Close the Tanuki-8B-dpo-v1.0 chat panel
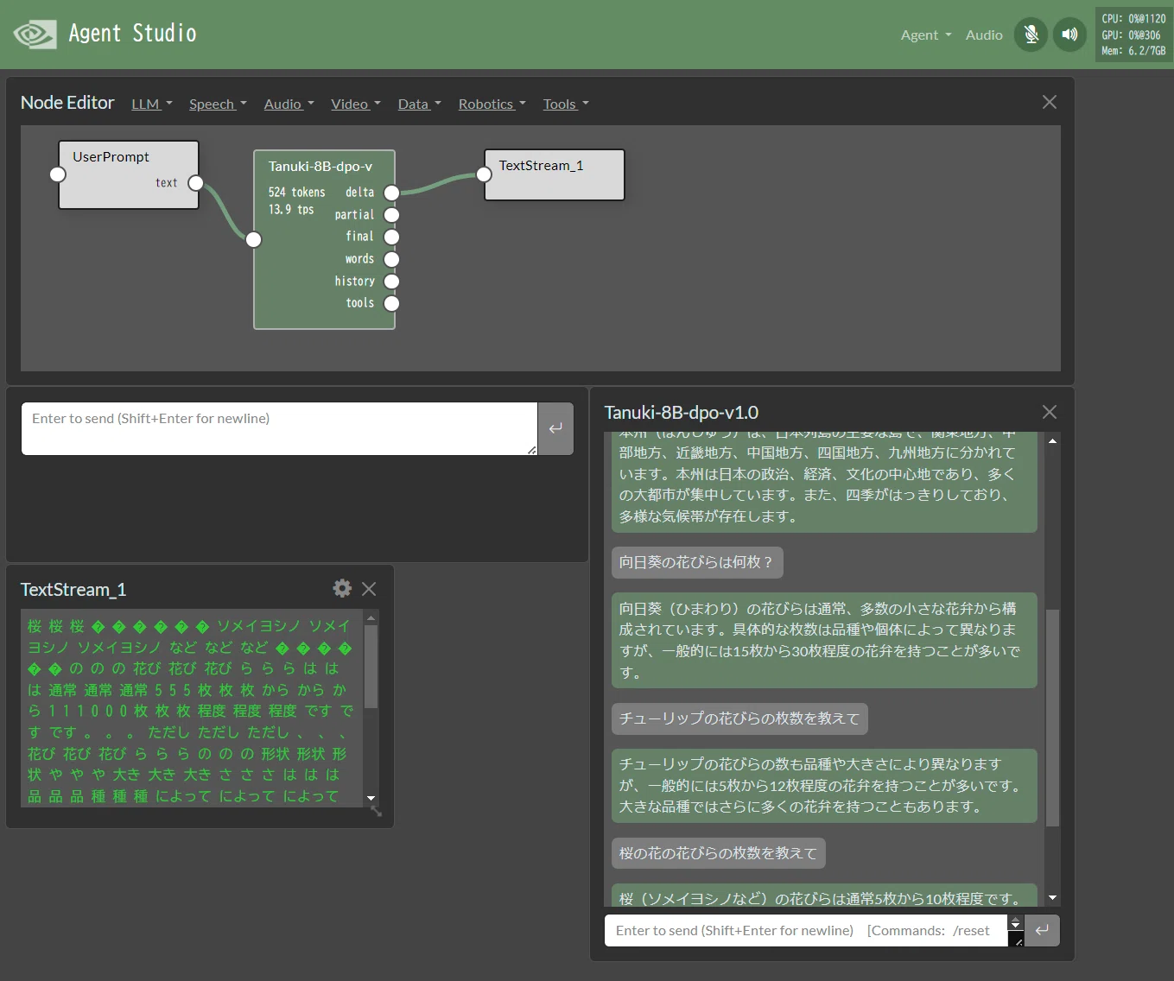This screenshot has height=981, width=1174. coord(1050,412)
